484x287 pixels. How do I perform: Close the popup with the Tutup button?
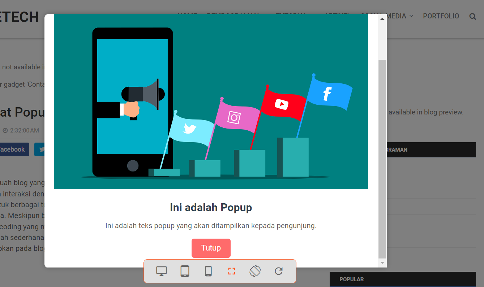coord(211,248)
